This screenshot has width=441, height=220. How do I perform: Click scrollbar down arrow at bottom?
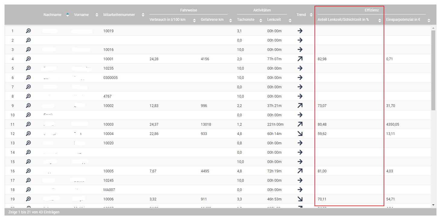(x=433, y=205)
